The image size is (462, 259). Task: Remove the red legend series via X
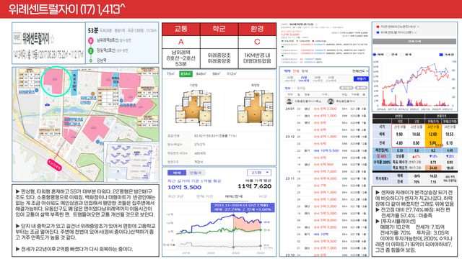pyautogui.click(x=419, y=27)
